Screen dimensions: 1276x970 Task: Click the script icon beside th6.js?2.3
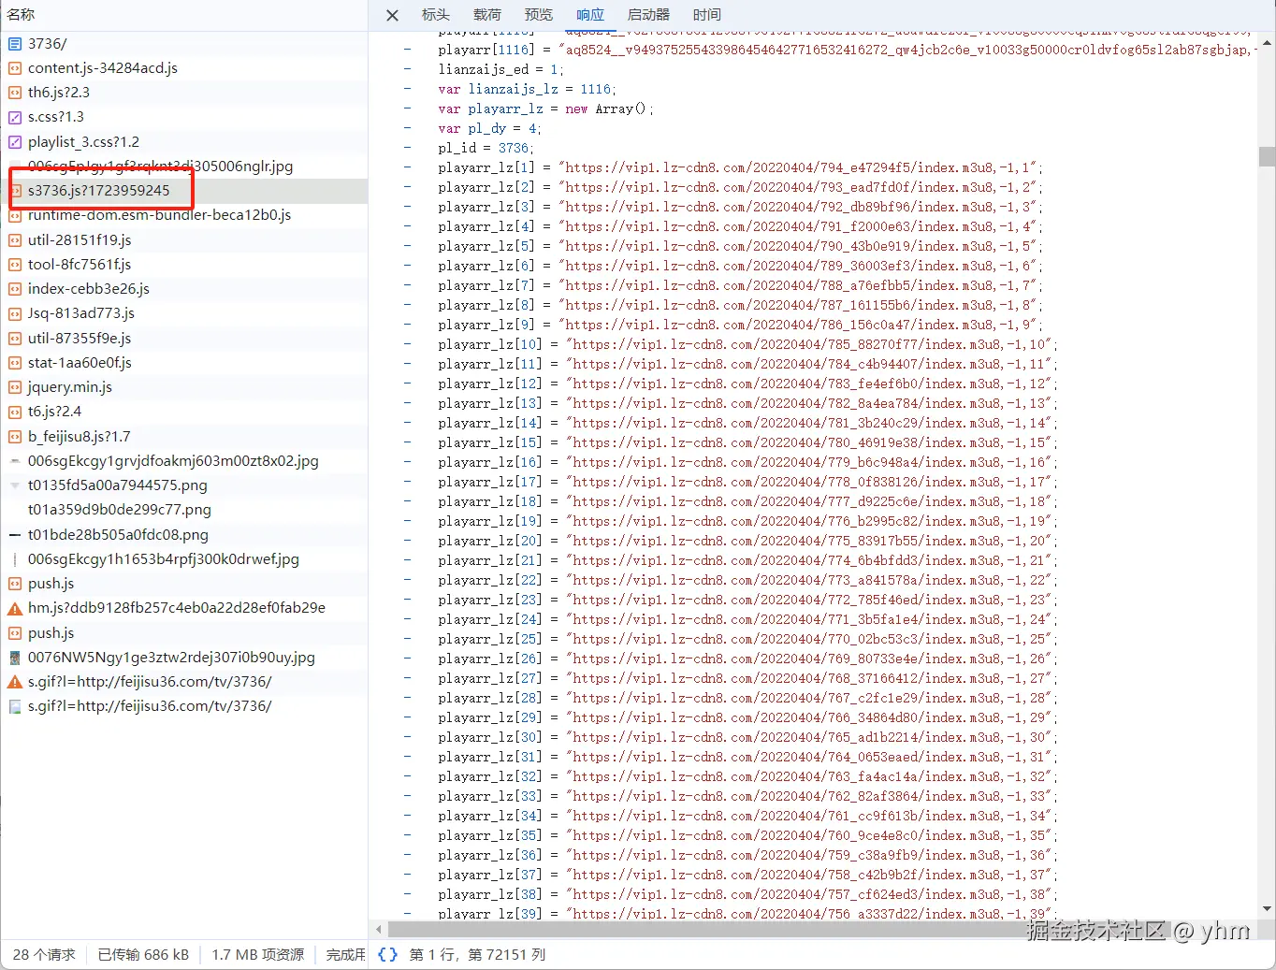pos(15,93)
